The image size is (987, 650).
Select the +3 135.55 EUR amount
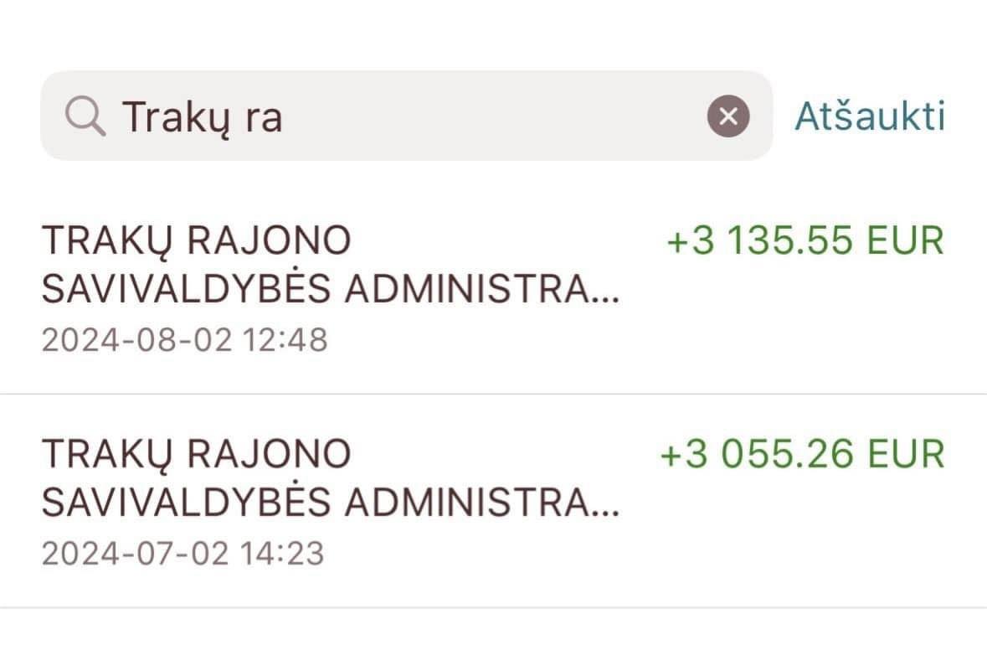805,241
